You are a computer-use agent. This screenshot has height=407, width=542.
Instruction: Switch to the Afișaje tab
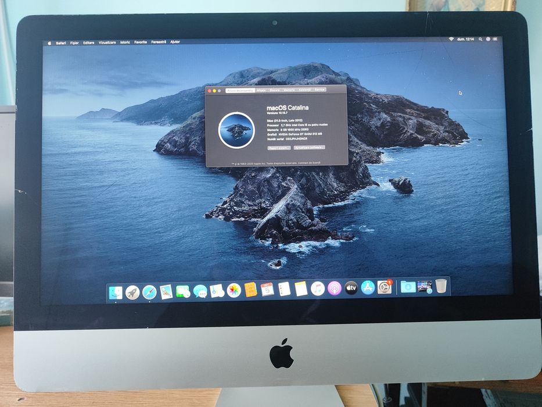point(261,90)
